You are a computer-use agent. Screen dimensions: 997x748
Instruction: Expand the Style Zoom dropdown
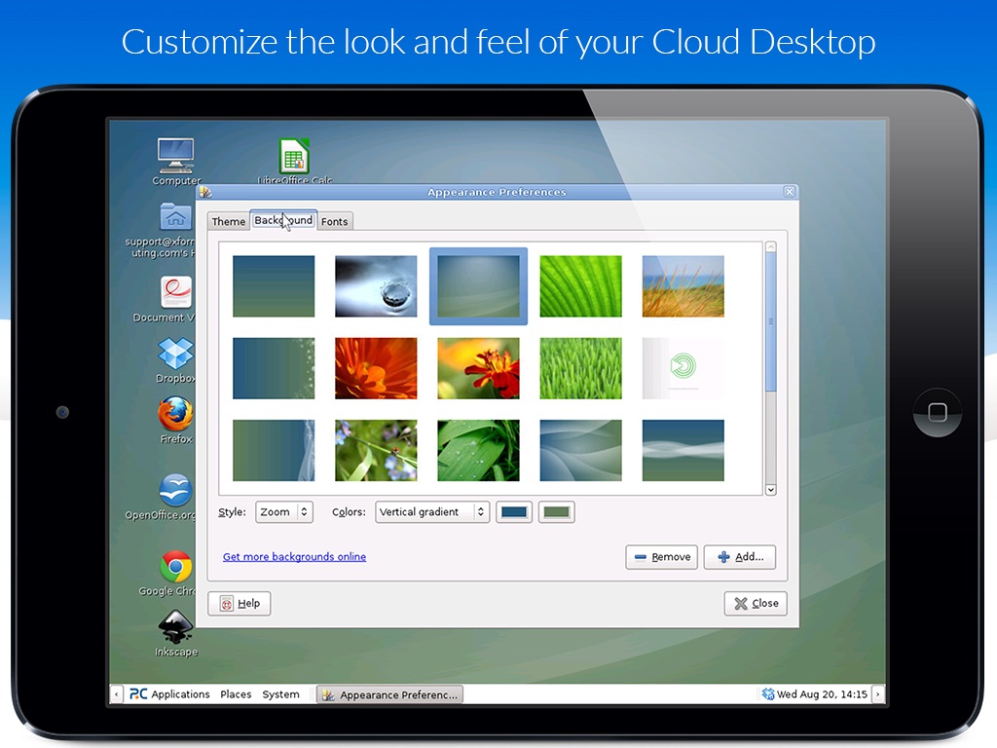284,512
